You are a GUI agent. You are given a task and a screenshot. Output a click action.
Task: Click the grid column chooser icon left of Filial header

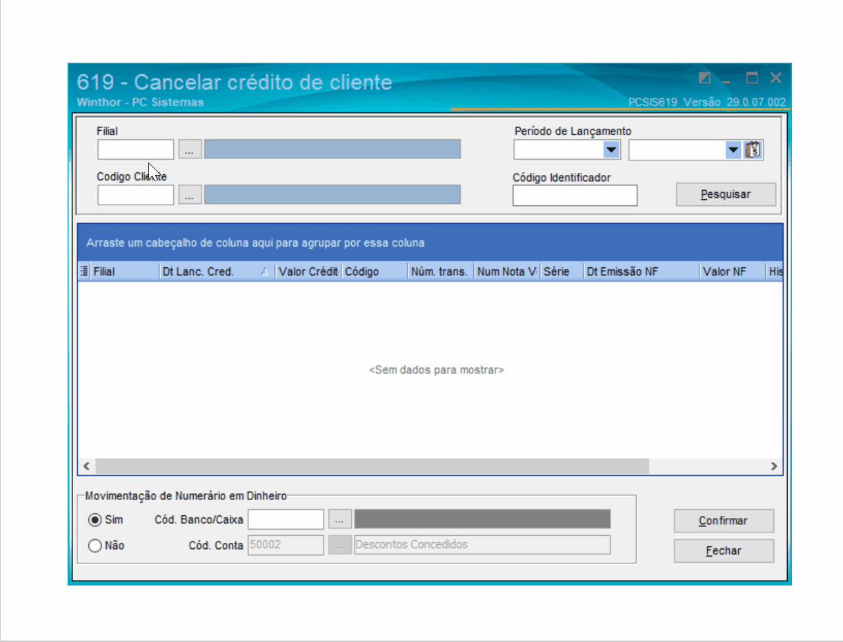[x=84, y=271]
